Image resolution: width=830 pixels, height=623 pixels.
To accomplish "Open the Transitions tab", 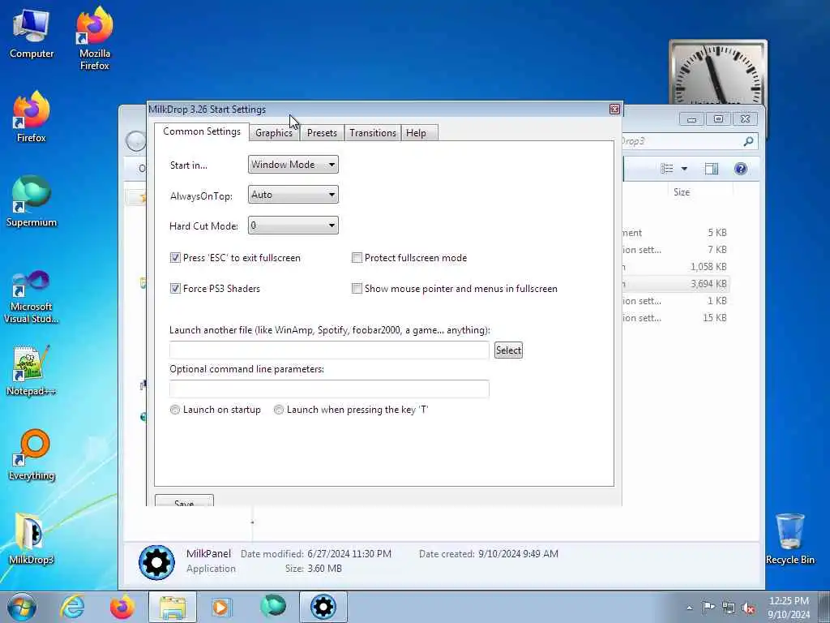I will [x=373, y=133].
